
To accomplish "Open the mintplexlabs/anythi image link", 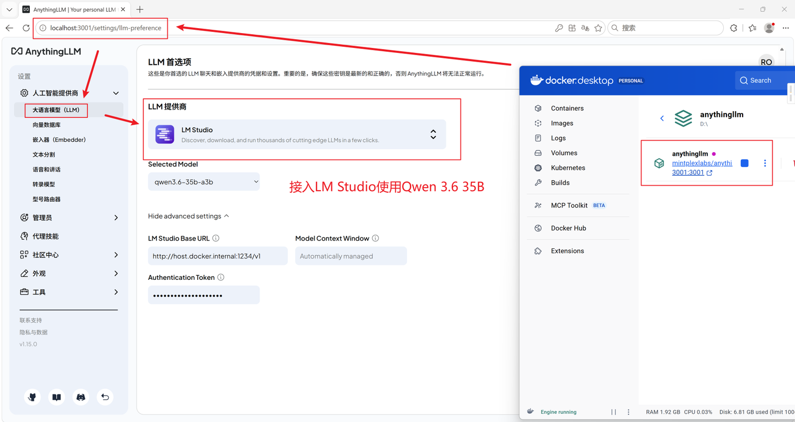I will pyautogui.click(x=702, y=163).
